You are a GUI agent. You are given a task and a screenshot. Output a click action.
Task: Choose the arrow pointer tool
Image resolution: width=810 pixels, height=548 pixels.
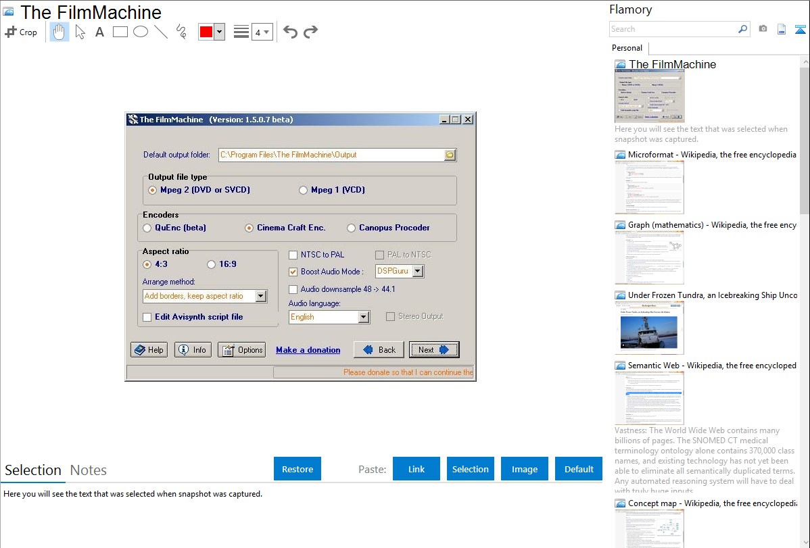click(80, 32)
